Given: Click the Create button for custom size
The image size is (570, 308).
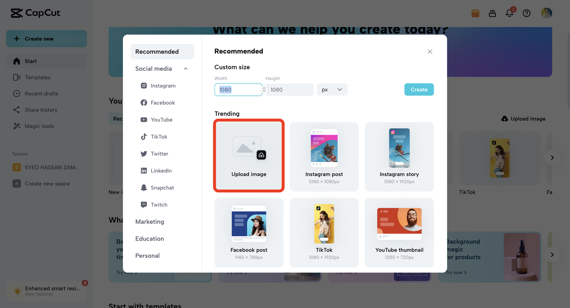Looking at the screenshot, I should point(419,89).
